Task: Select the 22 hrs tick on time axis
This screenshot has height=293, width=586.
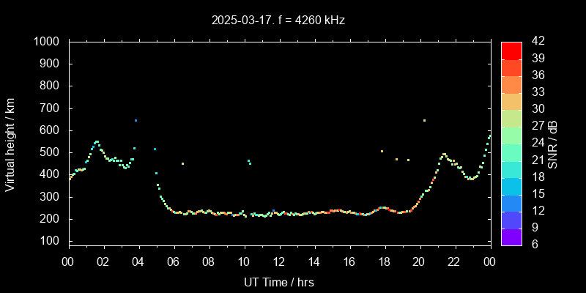Action: pos(454,262)
